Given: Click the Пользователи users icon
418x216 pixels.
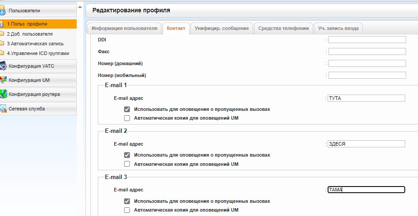Looking at the screenshot, I should (3, 11).
